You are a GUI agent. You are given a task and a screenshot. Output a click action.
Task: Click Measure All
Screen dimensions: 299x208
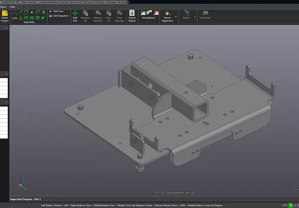tap(85, 16)
